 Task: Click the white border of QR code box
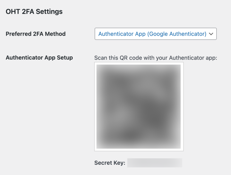pyautogui.click(x=95, y=106)
